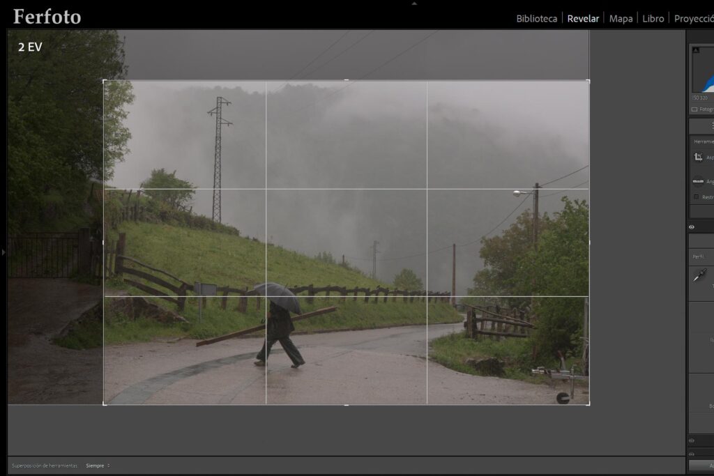Select the white balance eyedropper tool
Screen dimensions: 714x476
(700, 275)
